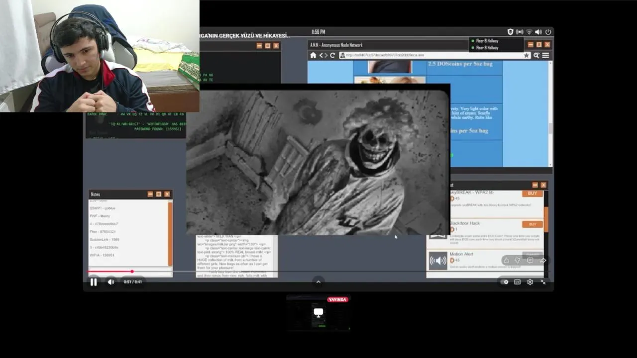Click the screen share preview thumbnail
The image size is (637, 358).
click(318, 313)
